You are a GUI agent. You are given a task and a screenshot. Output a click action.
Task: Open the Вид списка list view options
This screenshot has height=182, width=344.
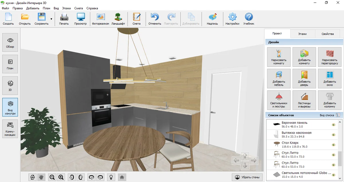click(x=338, y=115)
